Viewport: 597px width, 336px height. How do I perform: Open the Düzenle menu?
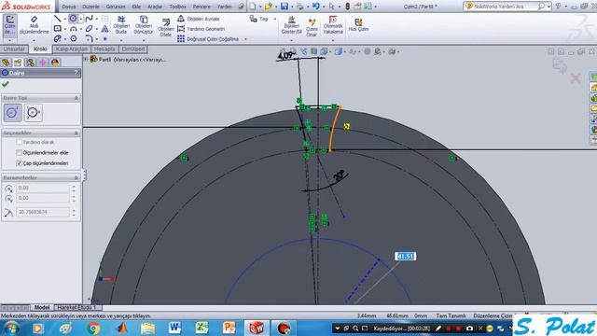(x=91, y=7)
